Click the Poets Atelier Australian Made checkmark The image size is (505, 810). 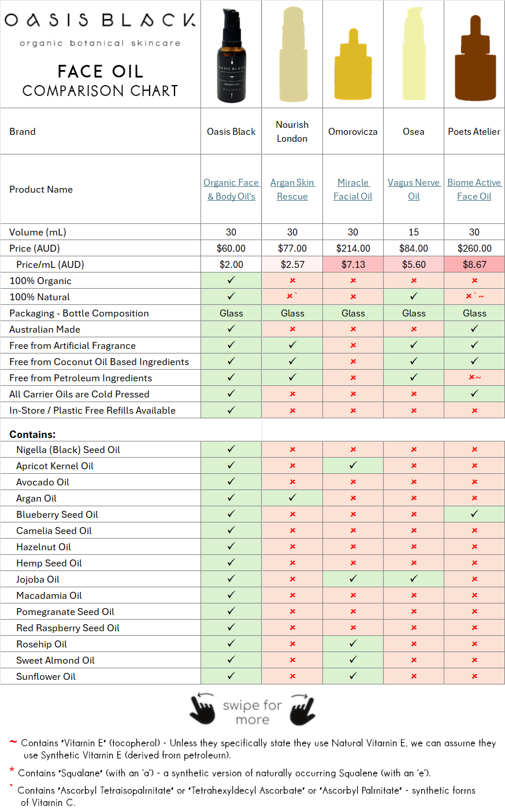tap(474, 329)
